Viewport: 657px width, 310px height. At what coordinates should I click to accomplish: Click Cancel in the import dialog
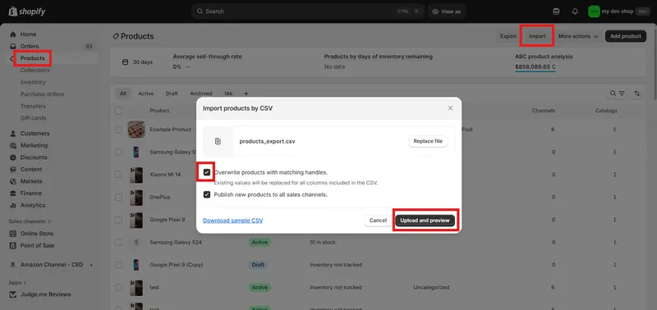pyautogui.click(x=378, y=221)
